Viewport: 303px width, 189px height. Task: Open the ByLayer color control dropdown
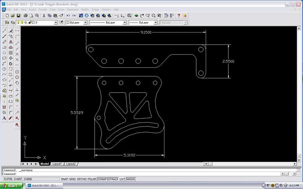click(85, 23)
